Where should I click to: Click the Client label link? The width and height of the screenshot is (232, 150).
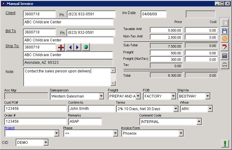click(10, 13)
